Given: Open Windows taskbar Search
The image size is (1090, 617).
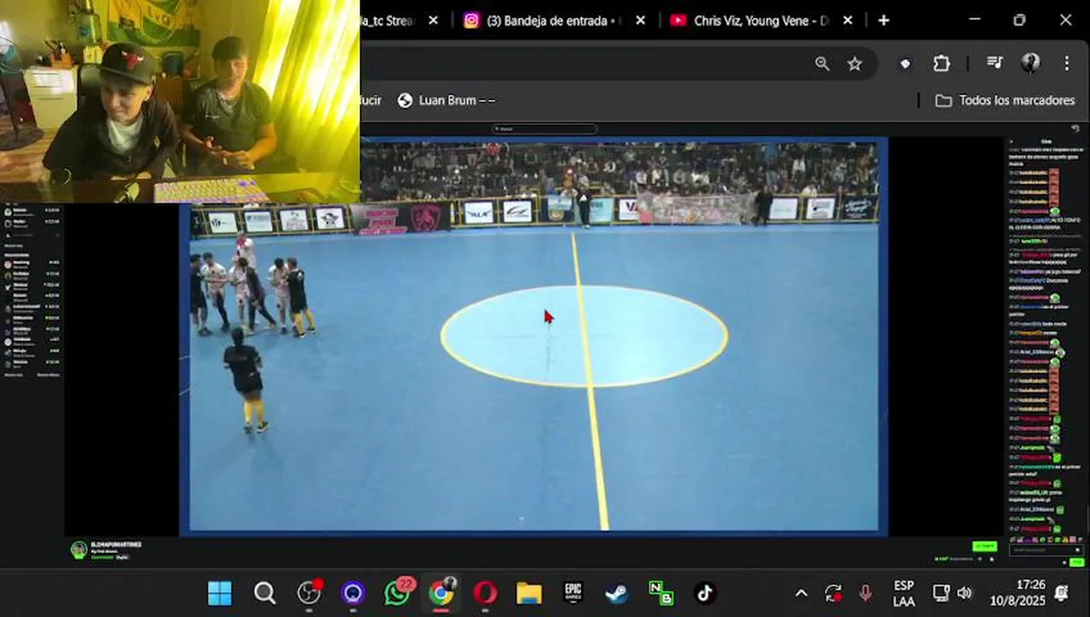Looking at the screenshot, I should point(265,593).
